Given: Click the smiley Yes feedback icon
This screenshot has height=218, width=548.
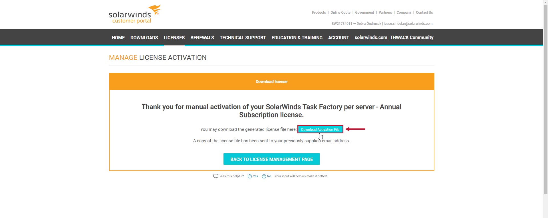Looking at the screenshot, I should point(250,176).
